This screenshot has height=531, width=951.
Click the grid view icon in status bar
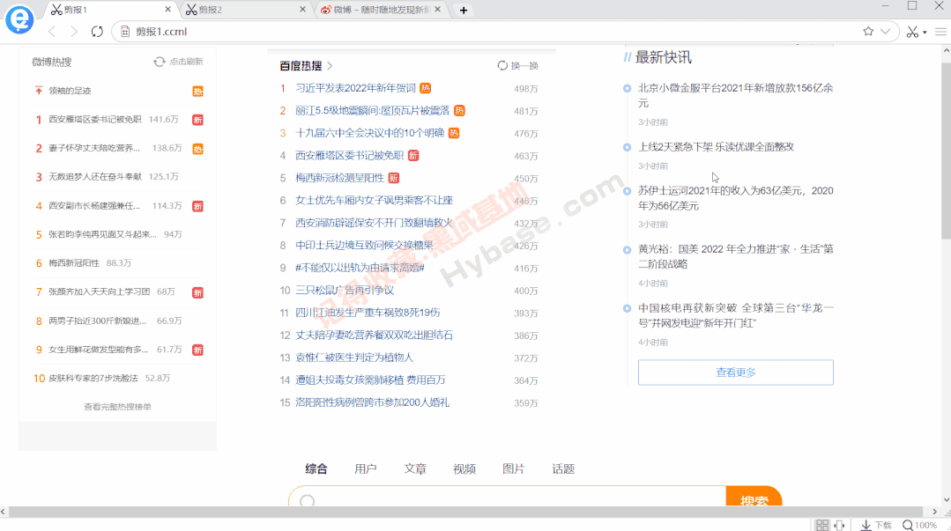(821, 525)
